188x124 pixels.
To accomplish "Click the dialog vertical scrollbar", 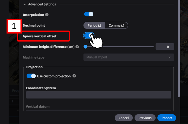I will (179, 48).
